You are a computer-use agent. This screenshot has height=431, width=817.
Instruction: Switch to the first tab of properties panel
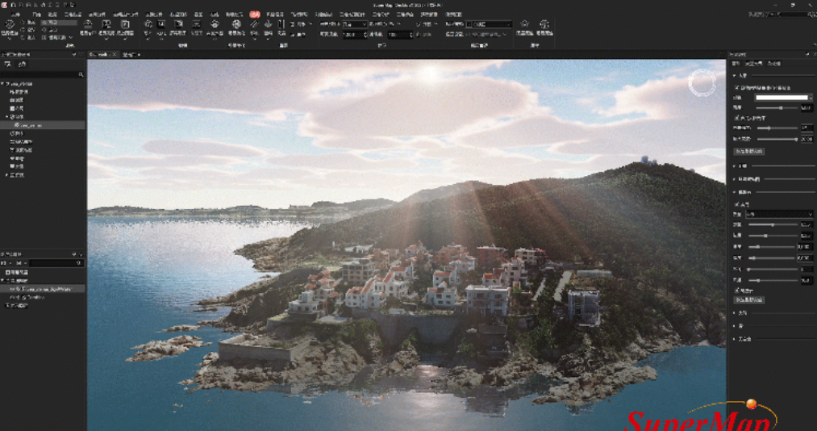pos(736,64)
